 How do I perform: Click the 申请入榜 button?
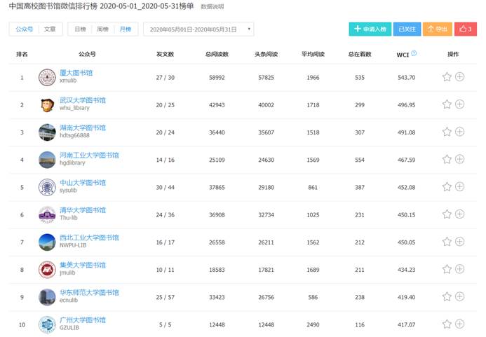click(x=370, y=29)
